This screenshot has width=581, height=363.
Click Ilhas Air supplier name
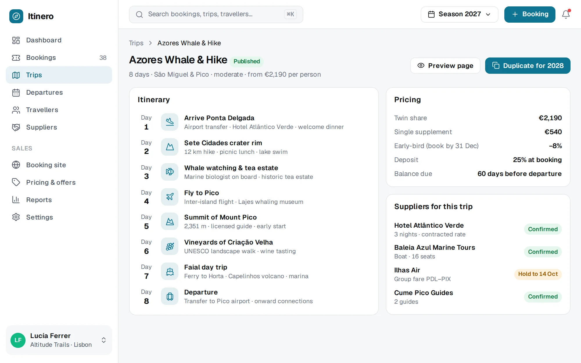[x=407, y=270]
